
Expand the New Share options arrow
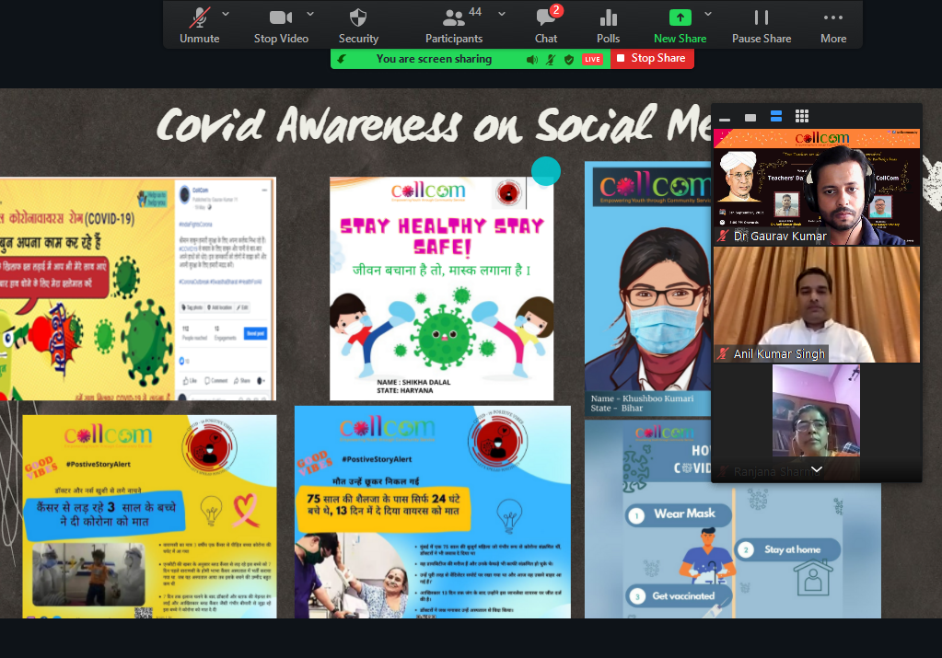pyautogui.click(x=708, y=14)
